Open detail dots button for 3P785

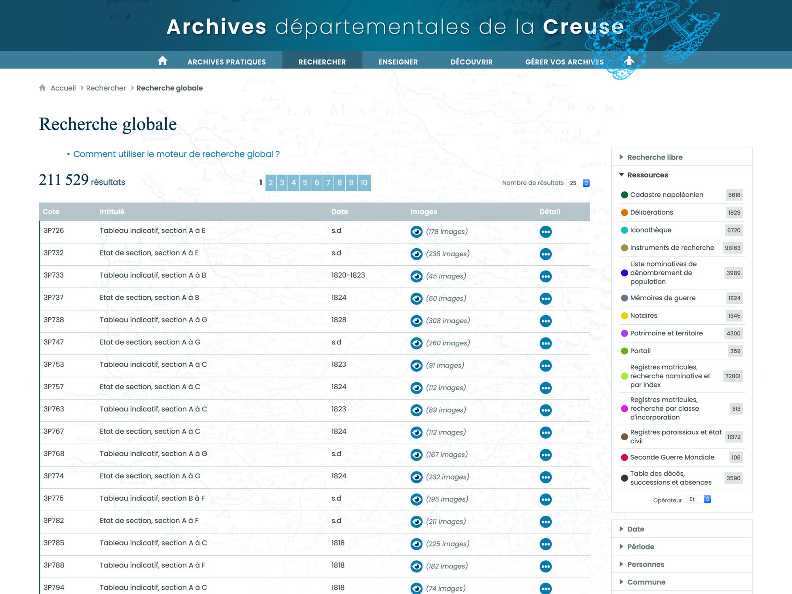point(545,544)
